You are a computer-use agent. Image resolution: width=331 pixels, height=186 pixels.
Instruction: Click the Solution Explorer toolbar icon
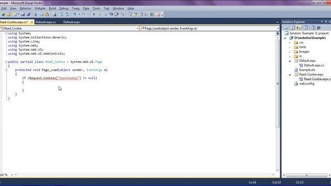point(129,14)
